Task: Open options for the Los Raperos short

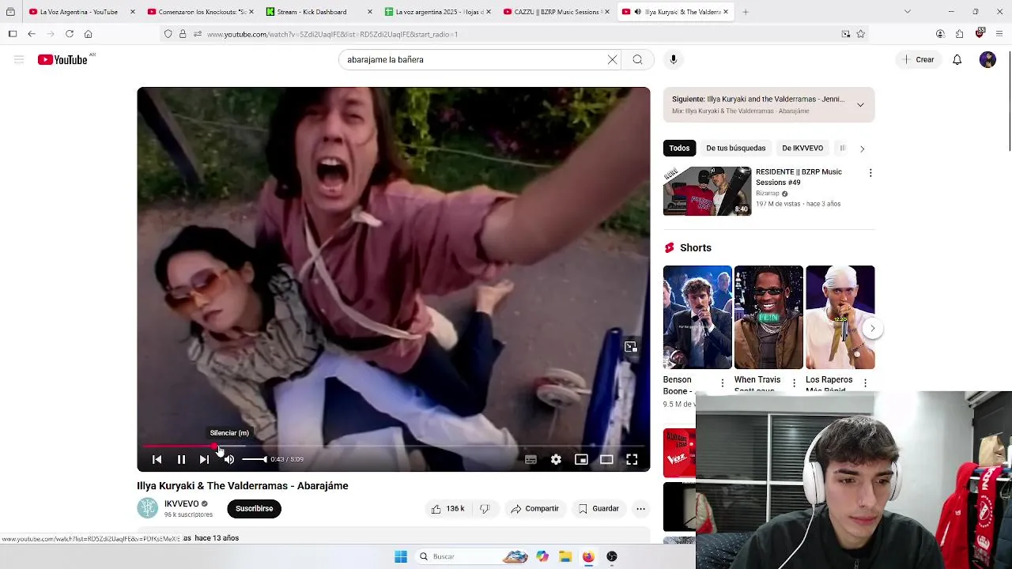Action: point(865,383)
